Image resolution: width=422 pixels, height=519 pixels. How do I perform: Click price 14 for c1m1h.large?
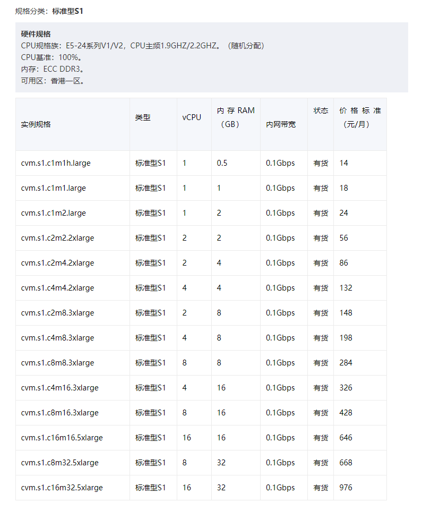click(343, 163)
